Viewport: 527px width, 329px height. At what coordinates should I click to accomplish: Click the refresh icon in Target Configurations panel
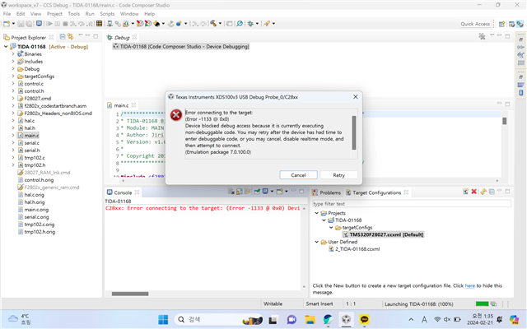pos(483,192)
